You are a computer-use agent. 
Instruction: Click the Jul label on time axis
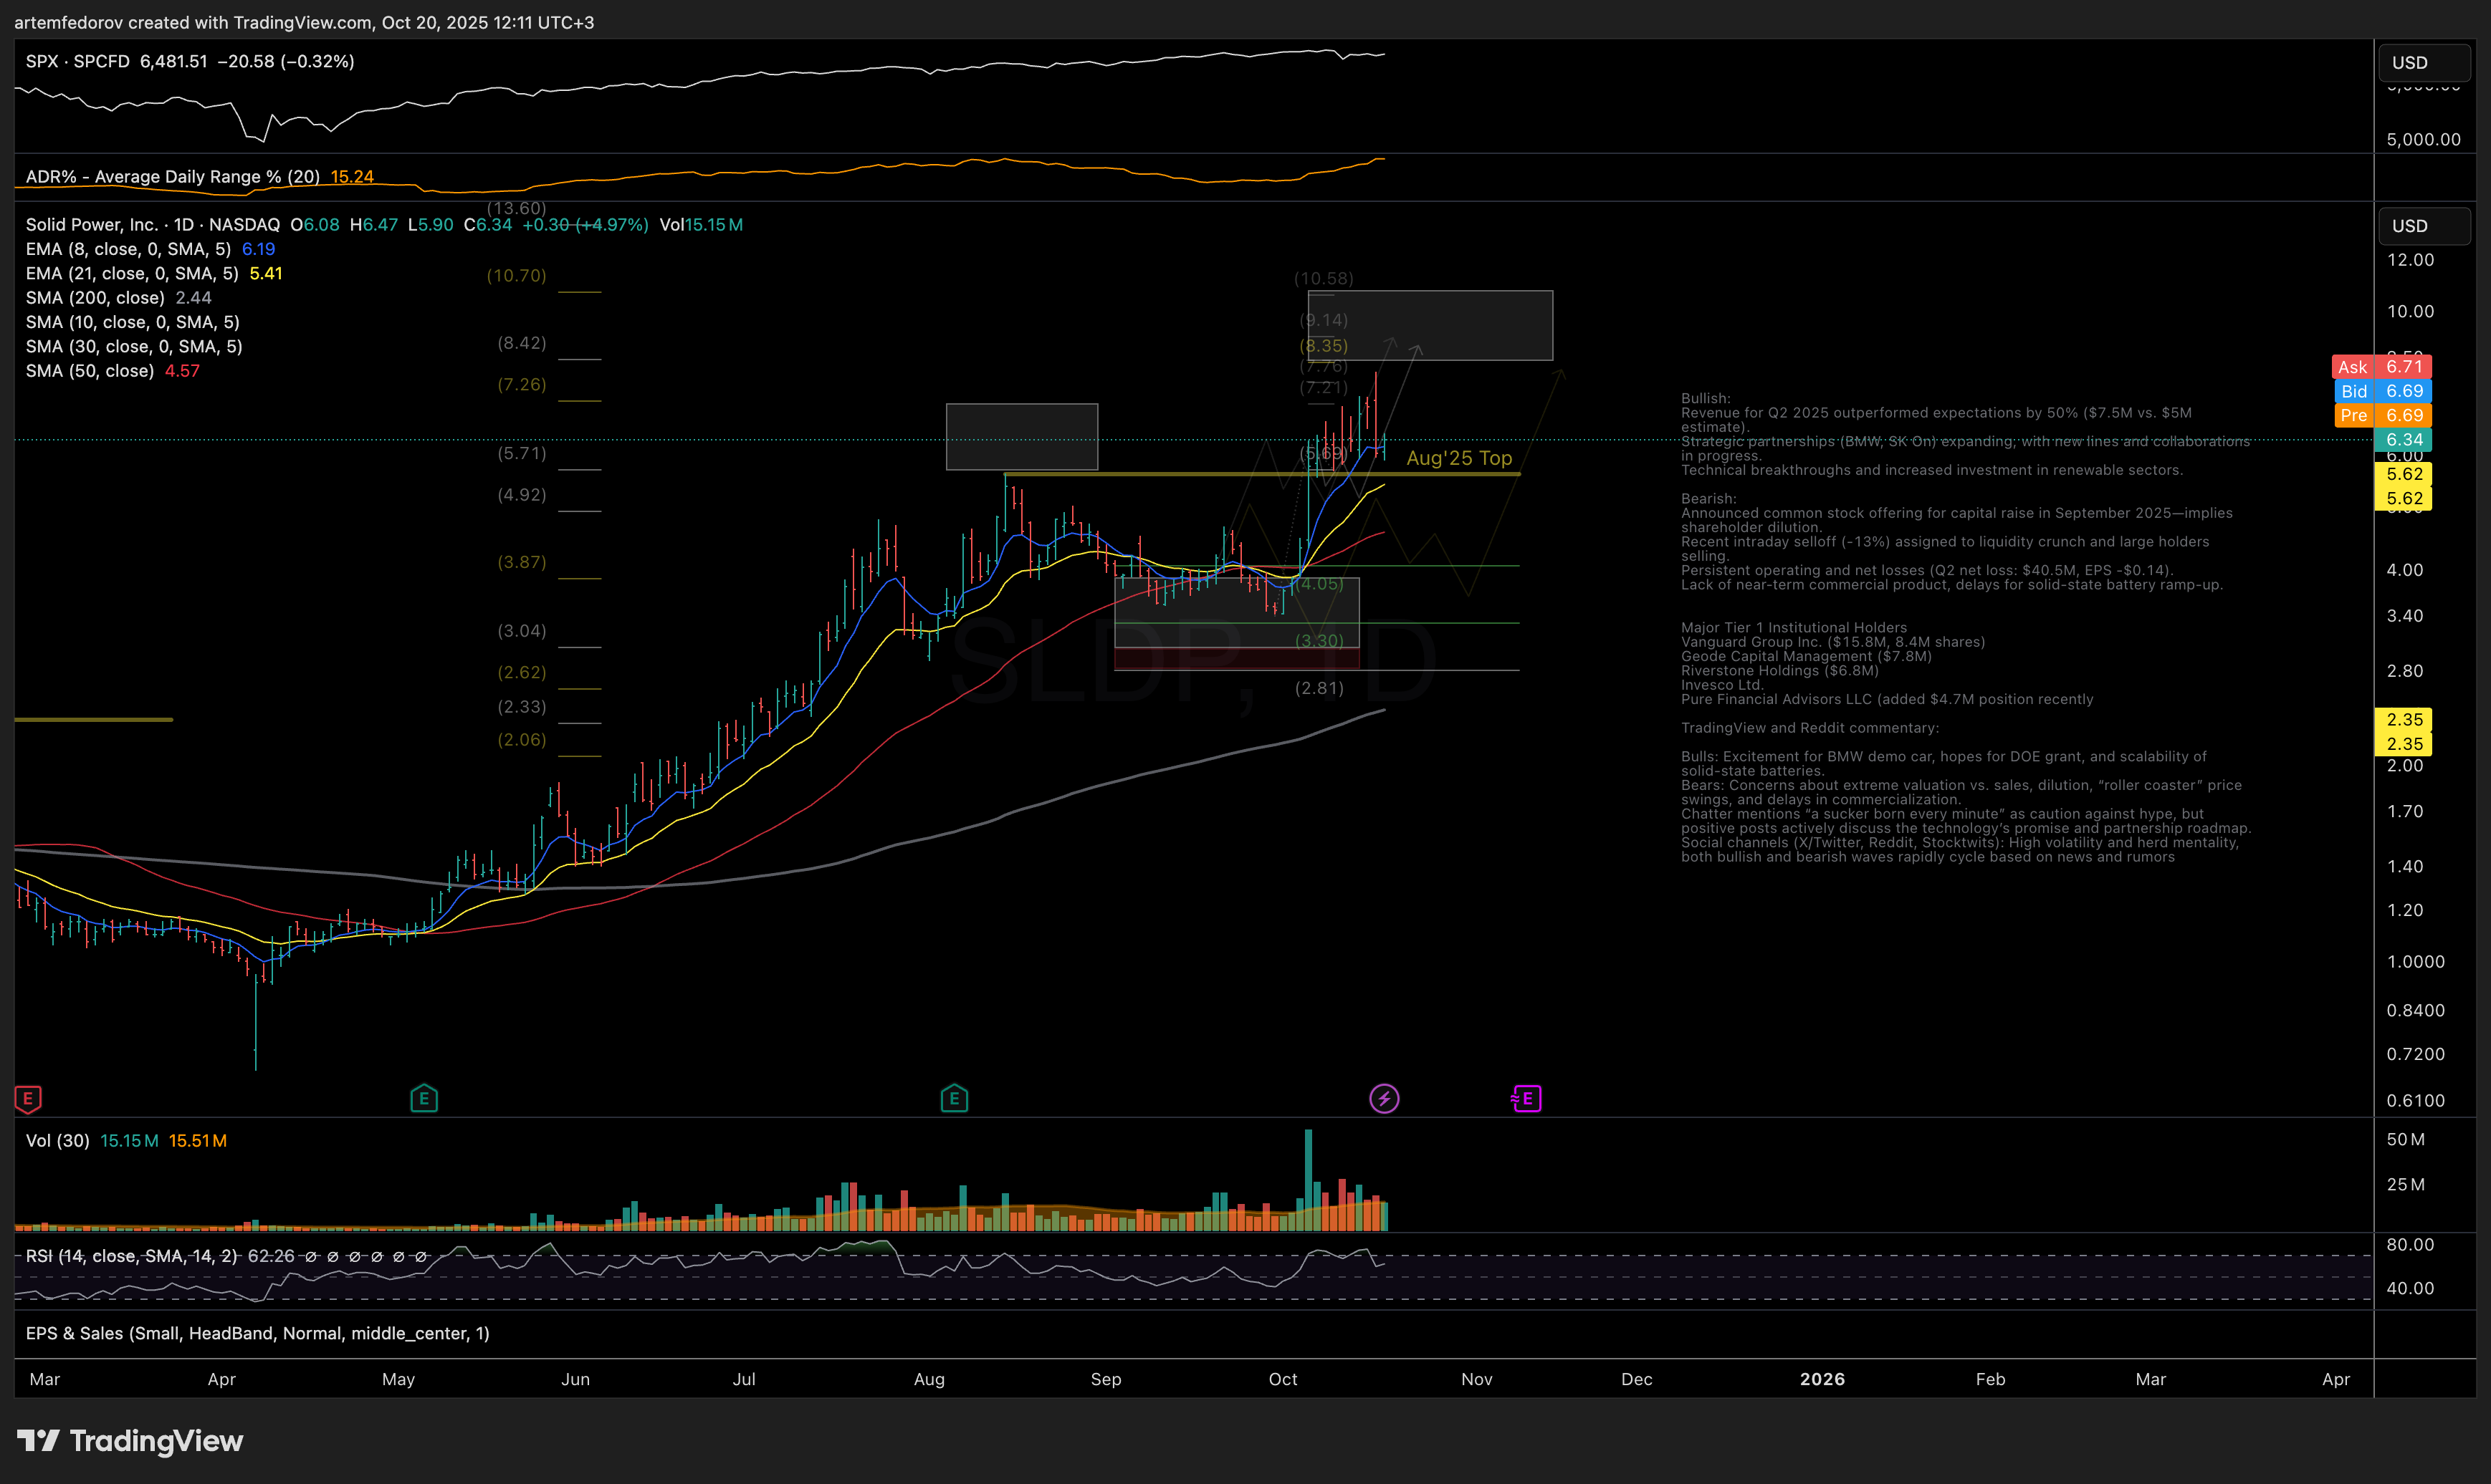click(x=743, y=1380)
